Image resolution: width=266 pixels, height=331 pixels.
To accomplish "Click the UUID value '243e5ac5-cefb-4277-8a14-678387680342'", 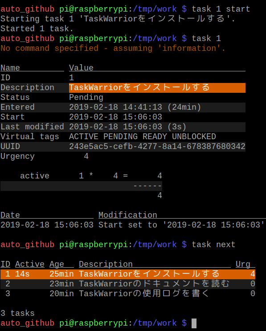I will point(157,146).
